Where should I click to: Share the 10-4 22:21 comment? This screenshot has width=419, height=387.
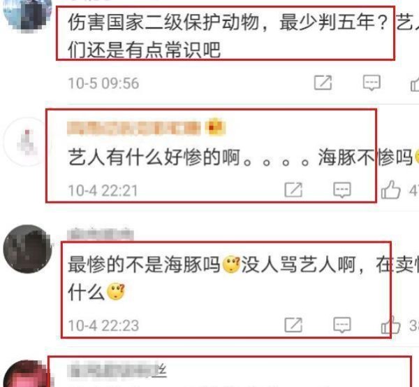pos(293,190)
